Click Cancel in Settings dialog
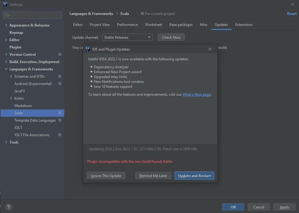Image resolution: width=299 pixels, height=213 pixels. 258,207
